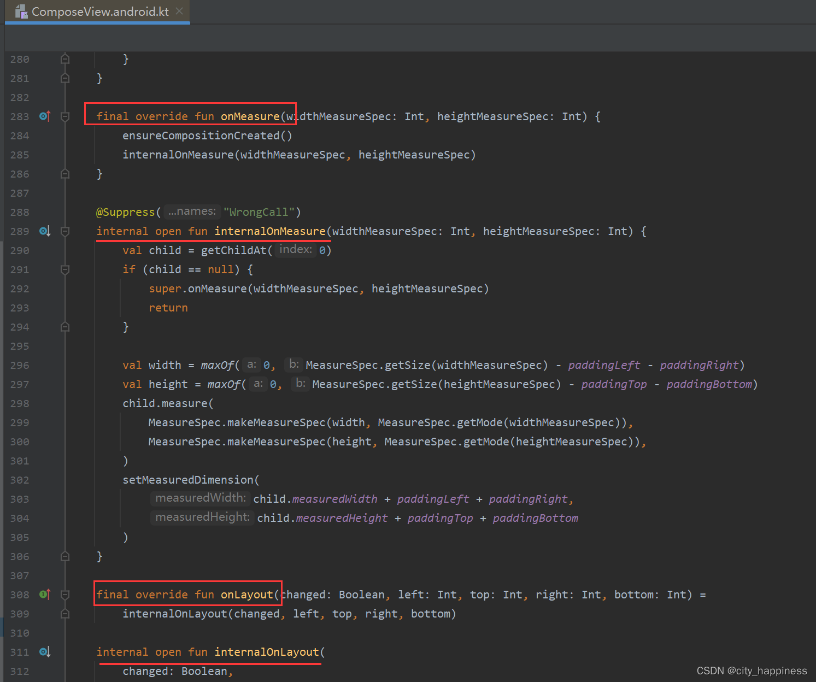Viewport: 816px width, 682px height.
Task: Click child.measuredWidth on line 303
Action: click(x=315, y=499)
